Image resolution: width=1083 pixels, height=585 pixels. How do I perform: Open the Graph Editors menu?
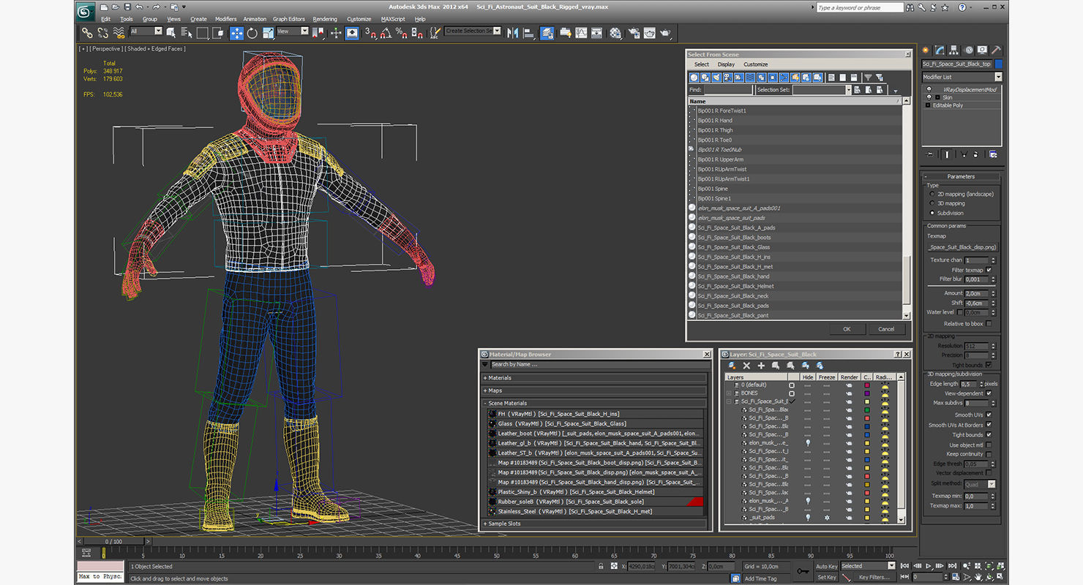click(289, 19)
